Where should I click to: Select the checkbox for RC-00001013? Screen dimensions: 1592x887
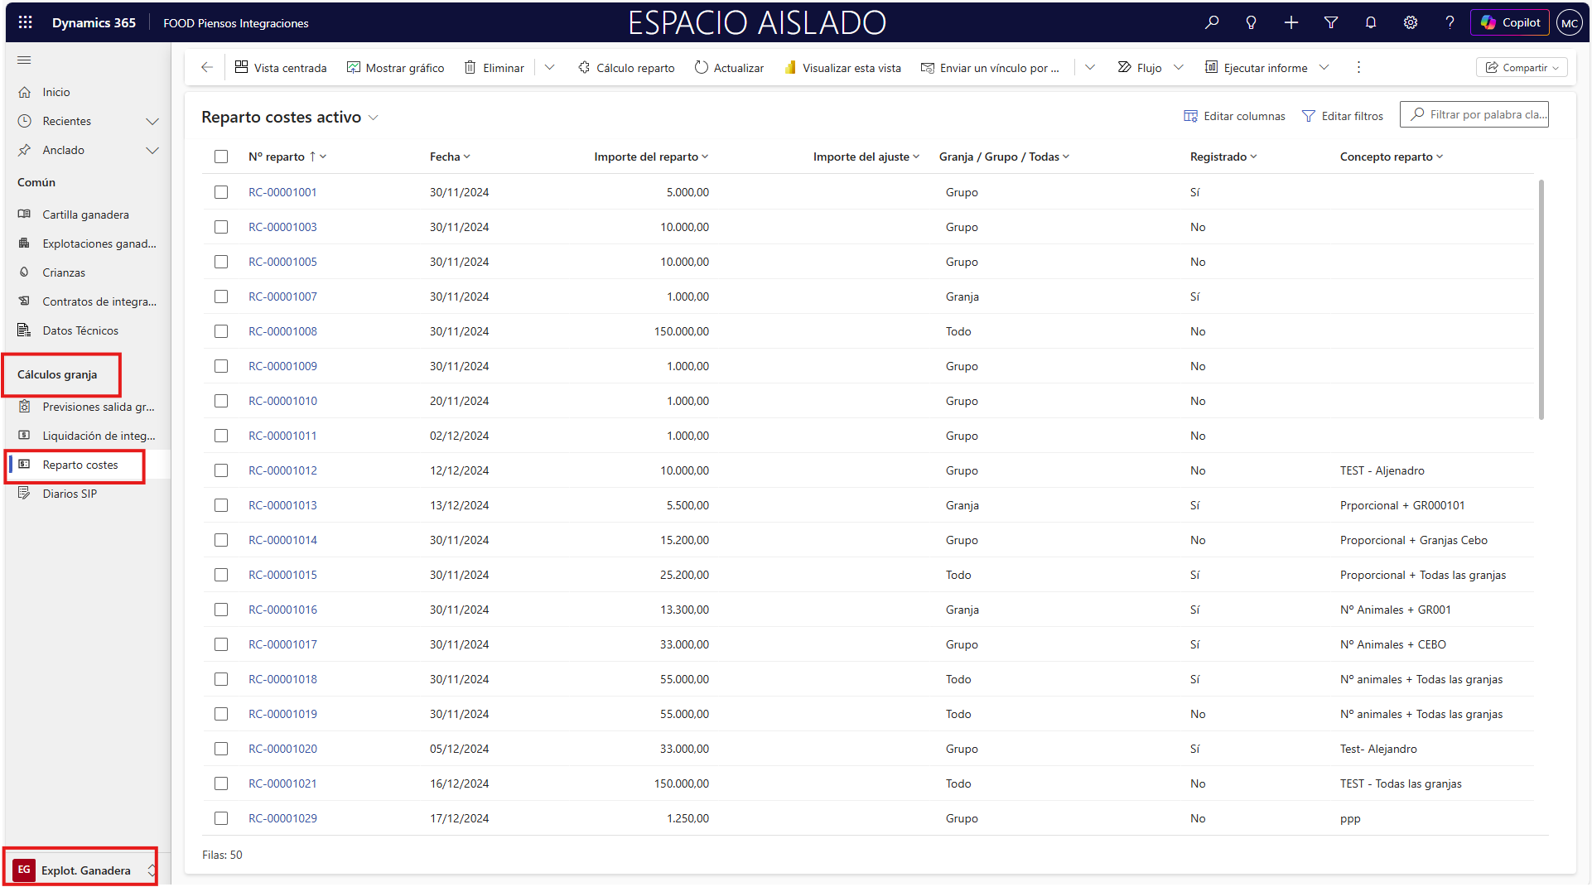221,505
